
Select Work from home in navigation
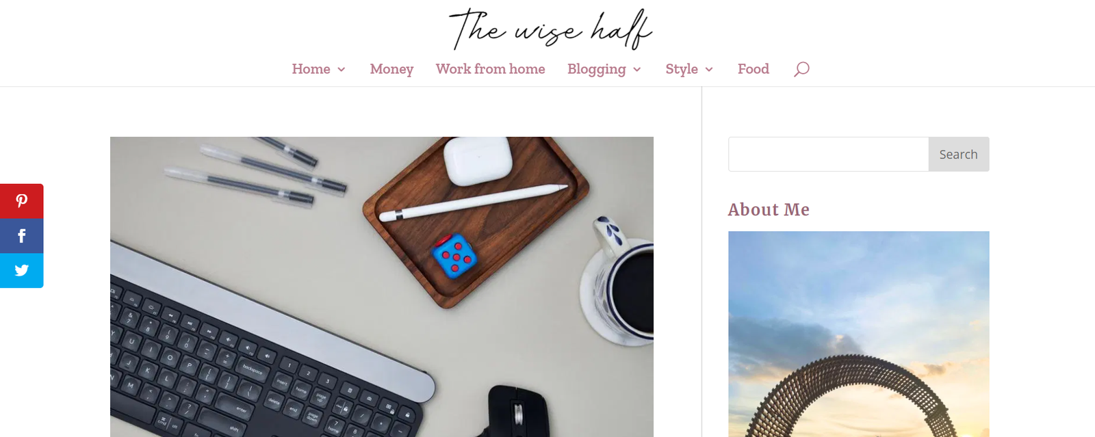(x=490, y=69)
